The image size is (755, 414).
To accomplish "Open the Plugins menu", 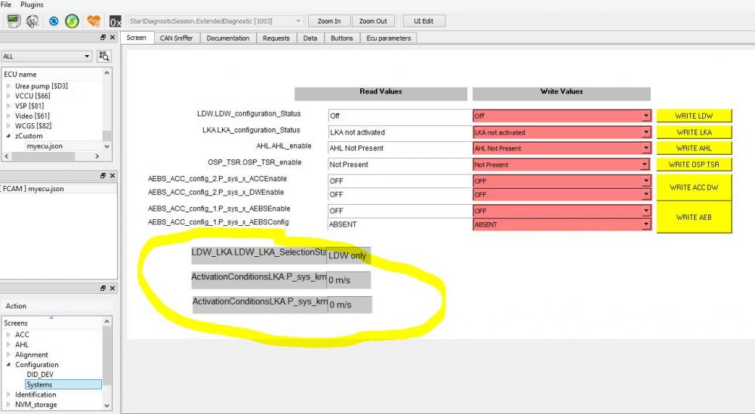I will tap(32, 5).
